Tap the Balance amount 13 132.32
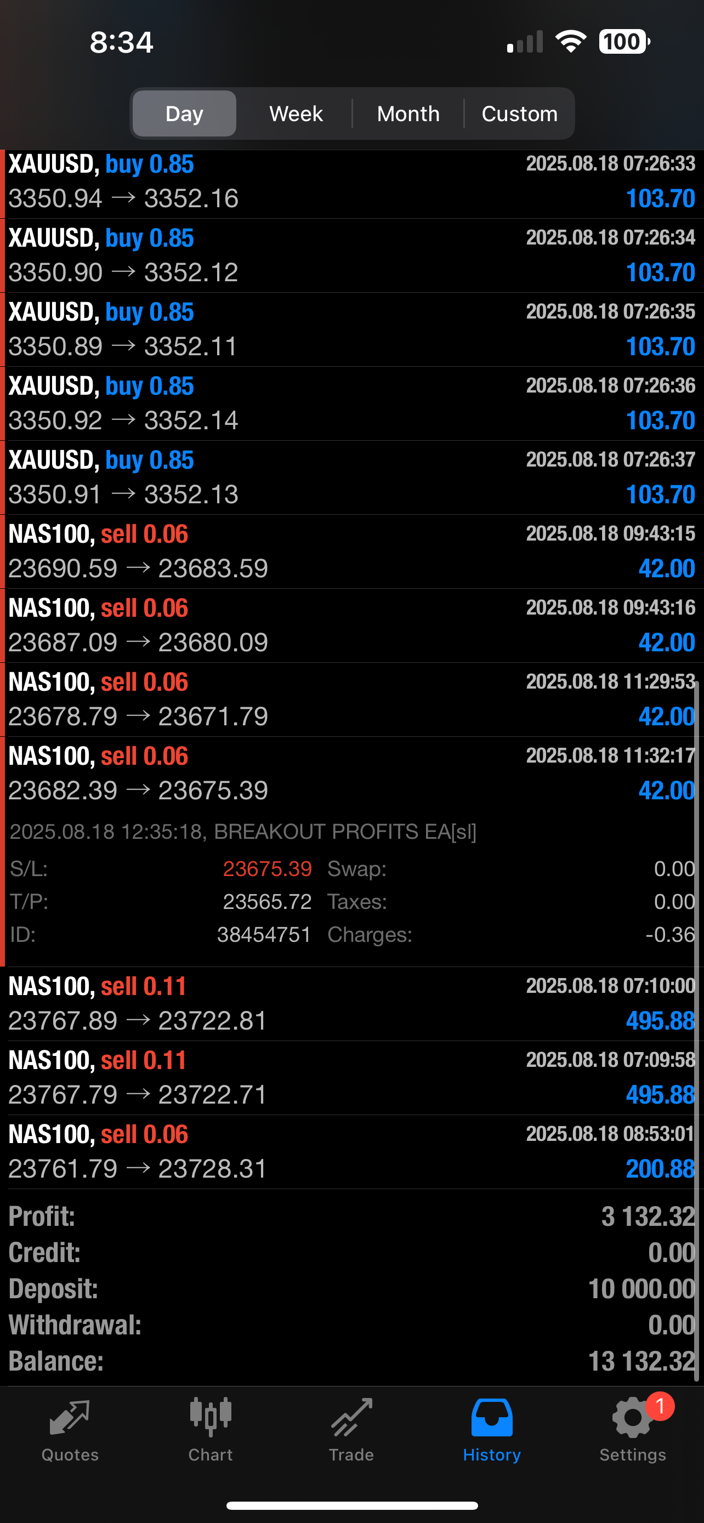Image resolution: width=704 pixels, height=1523 pixels. coord(641,1361)
